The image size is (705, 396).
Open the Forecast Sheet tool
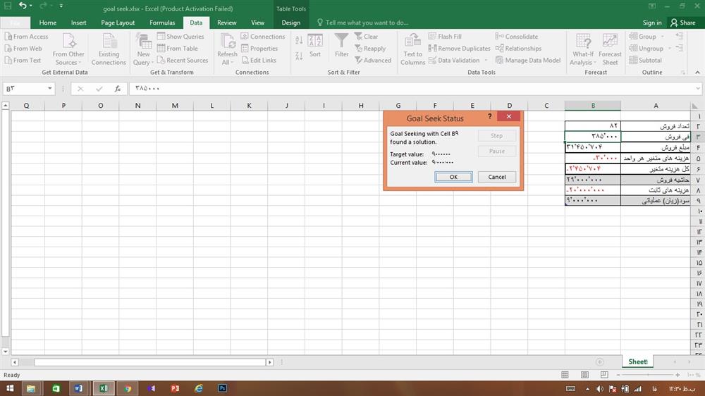tap(610, 49)
